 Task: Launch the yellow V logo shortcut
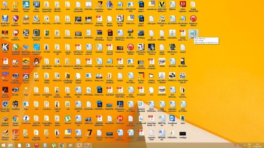point(162,5)
